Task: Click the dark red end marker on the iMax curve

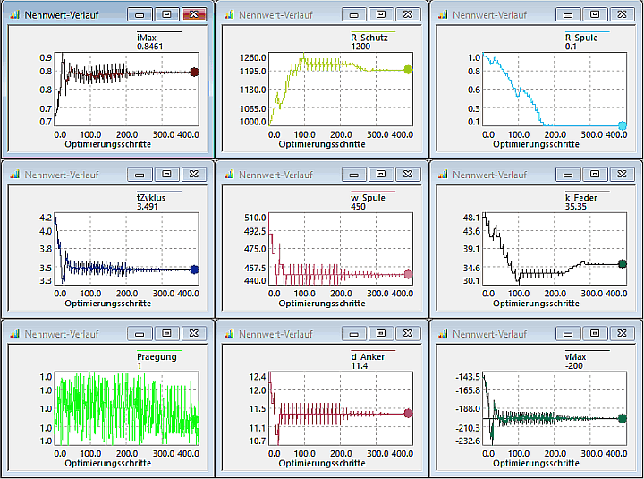Action: [194, 73]
